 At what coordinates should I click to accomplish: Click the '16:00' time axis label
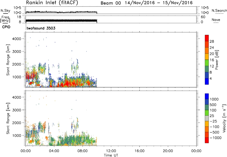point(139,151)
